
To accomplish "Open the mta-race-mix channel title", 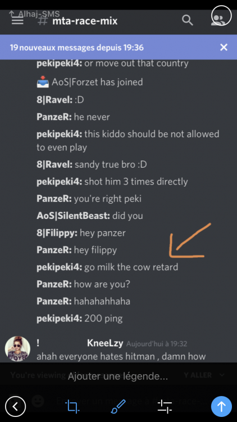I will pyautogui.click(x=85, y=21).
